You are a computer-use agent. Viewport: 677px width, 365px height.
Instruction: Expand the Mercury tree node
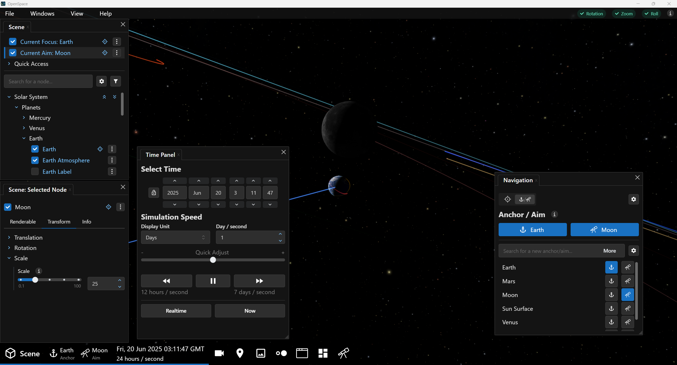coord(24,118)
